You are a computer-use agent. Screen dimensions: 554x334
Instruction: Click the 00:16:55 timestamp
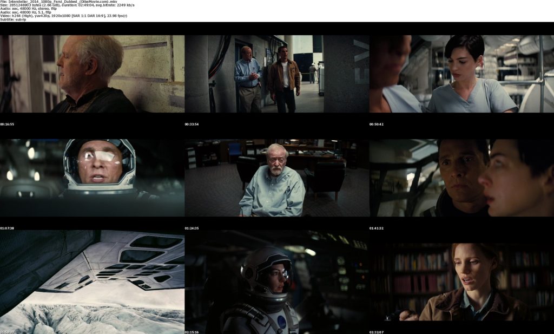tap(7, 125)
